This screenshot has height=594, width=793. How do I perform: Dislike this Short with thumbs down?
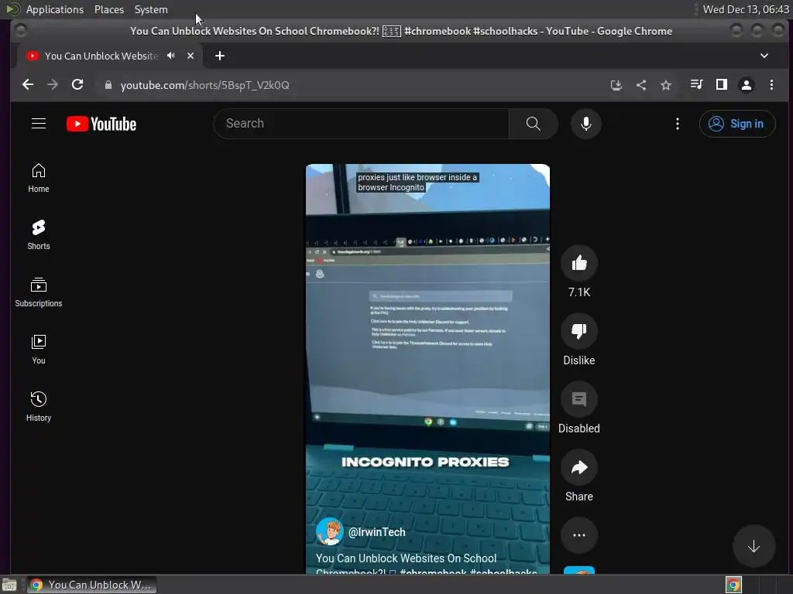tap(579, 331)
